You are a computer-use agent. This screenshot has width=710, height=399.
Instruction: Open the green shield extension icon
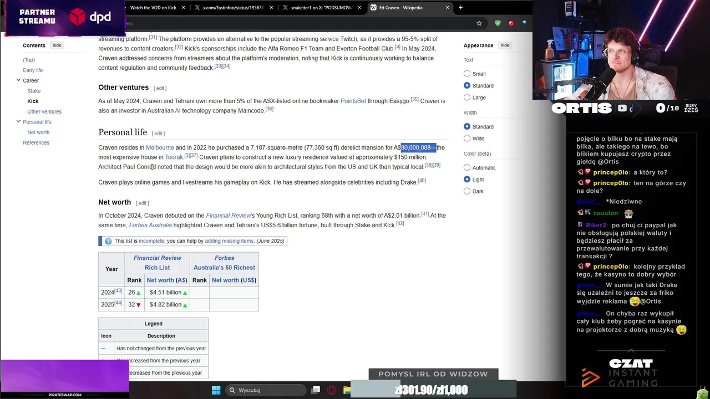(x=498, y=23)
